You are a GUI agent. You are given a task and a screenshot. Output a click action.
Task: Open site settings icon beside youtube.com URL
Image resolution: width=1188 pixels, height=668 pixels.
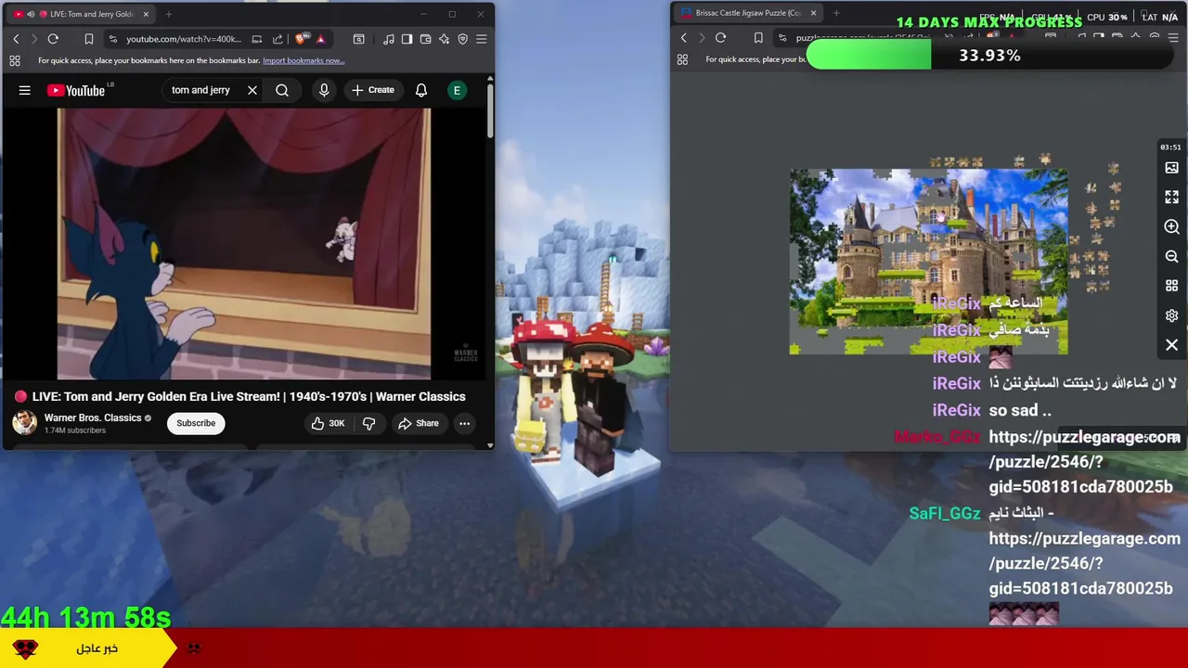point(113,39)
